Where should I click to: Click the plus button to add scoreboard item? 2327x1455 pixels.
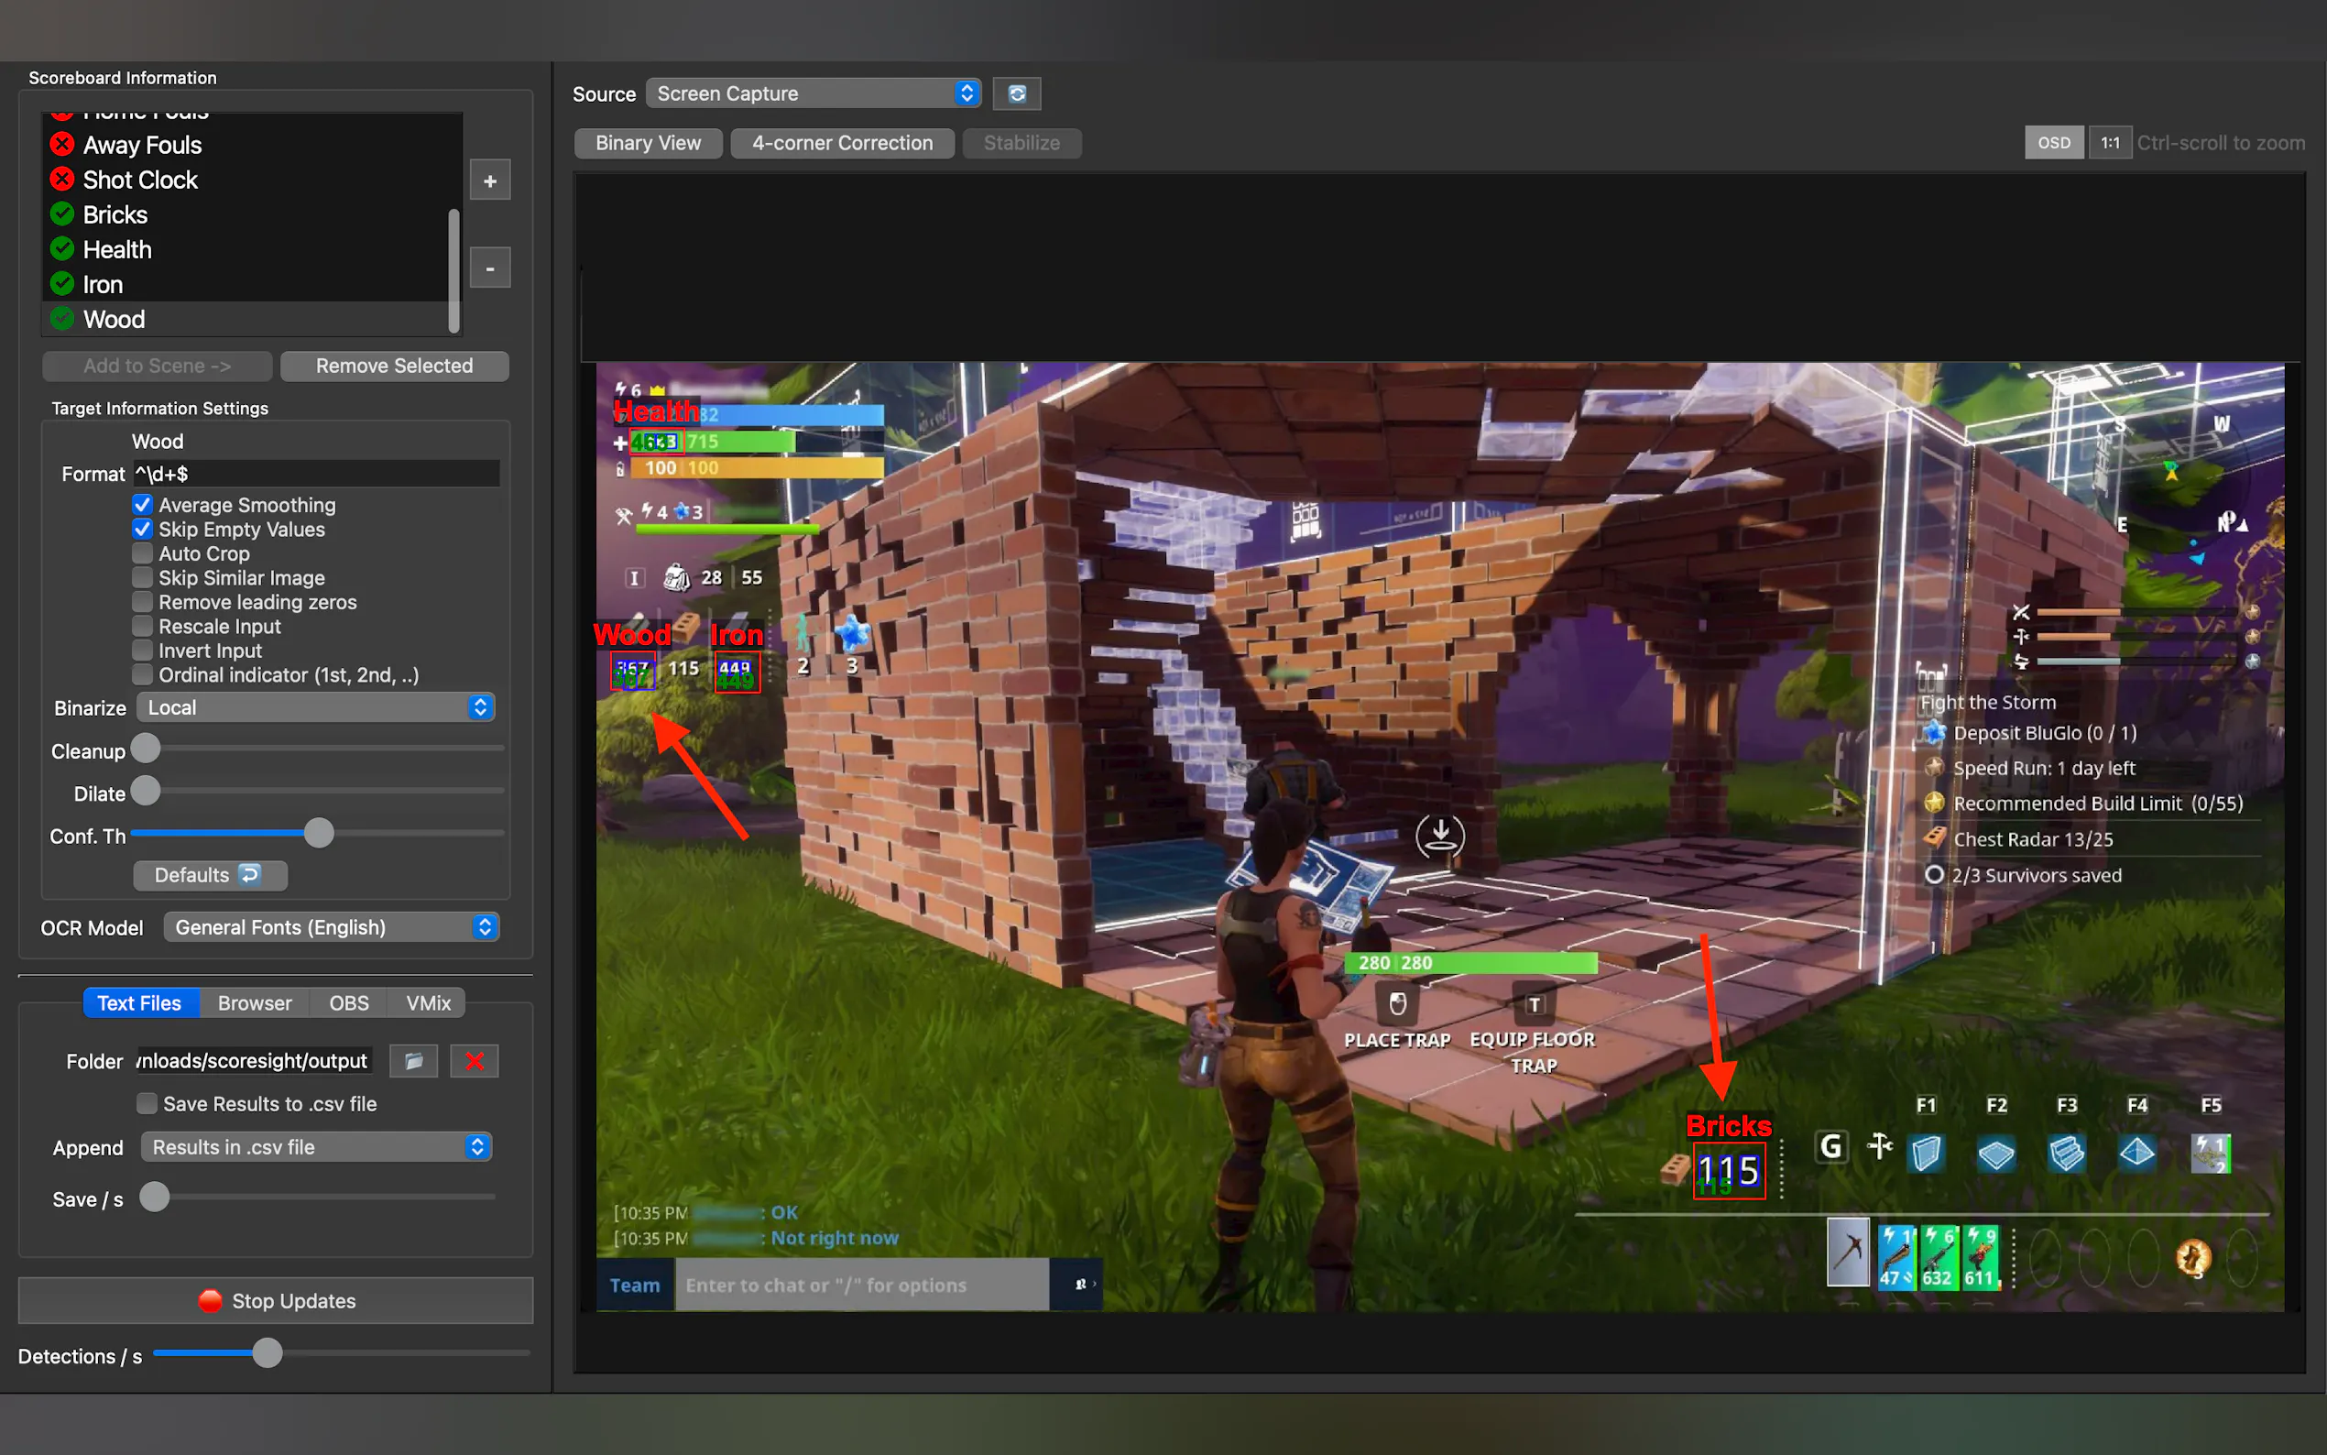[x=489, y=181]
